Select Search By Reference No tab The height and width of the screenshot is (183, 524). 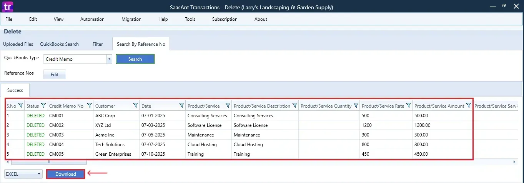pos(141,44)
